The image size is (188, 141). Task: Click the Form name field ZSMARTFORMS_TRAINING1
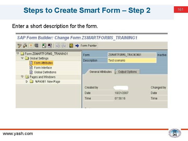tap(132, 55)
